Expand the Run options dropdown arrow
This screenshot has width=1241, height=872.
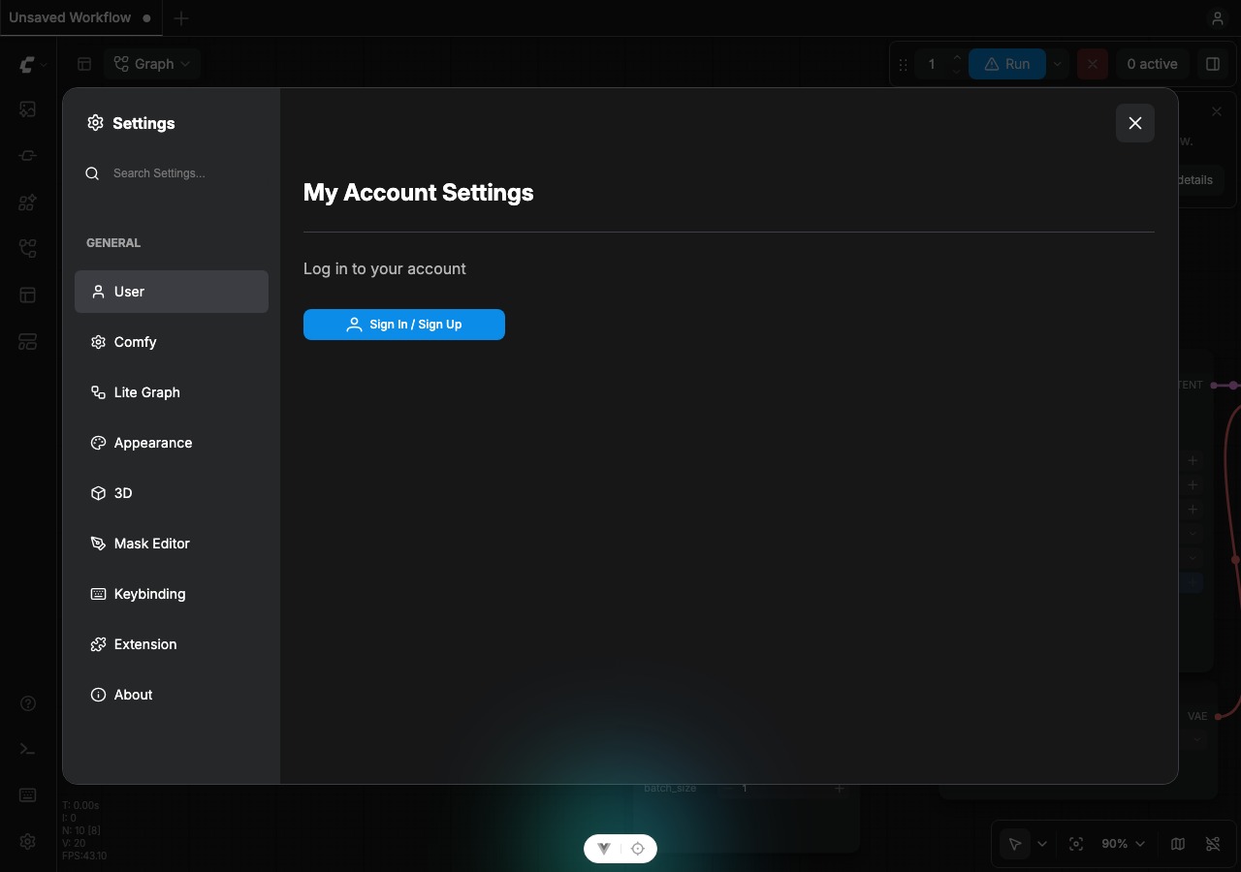pyautogui.click(x=1058, y=64)
